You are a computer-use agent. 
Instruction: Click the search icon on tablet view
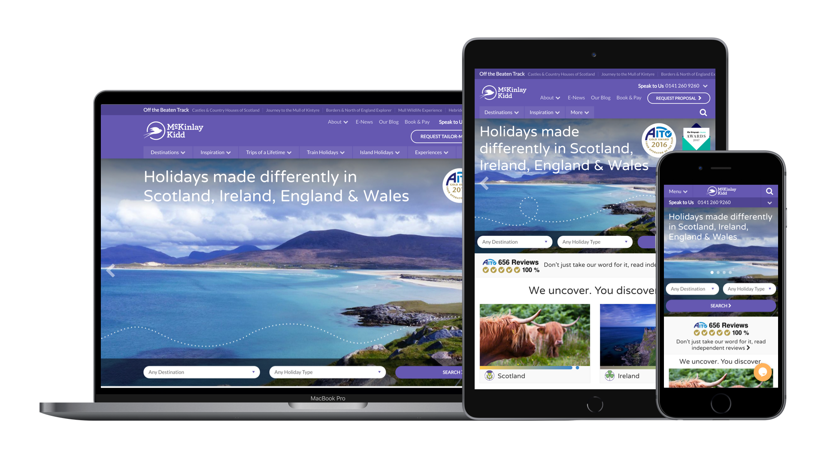(x=703, y=112)
